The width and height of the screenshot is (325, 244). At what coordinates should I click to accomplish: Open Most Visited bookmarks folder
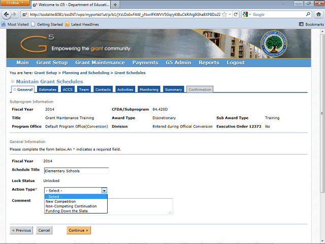click(x=15, y=24)
